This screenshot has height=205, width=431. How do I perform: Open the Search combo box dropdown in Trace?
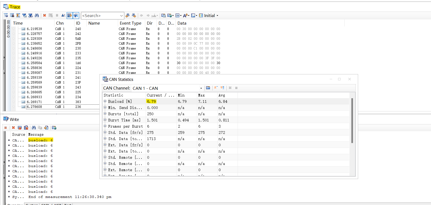(121, 16)
